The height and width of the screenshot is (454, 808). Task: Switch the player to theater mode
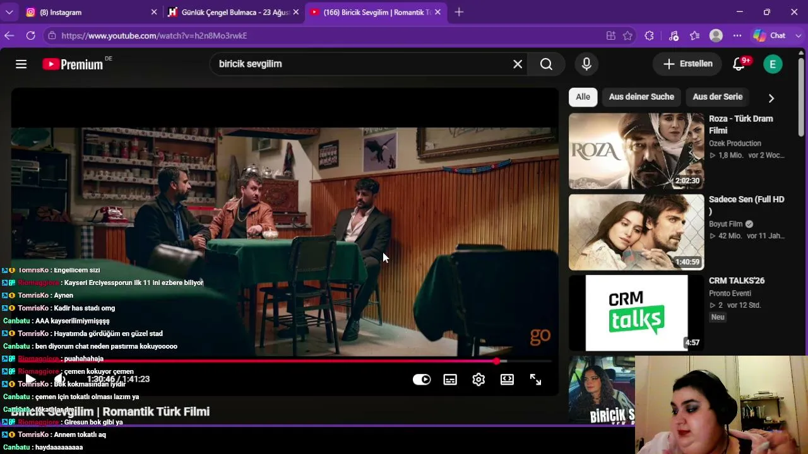coord(507,380)
